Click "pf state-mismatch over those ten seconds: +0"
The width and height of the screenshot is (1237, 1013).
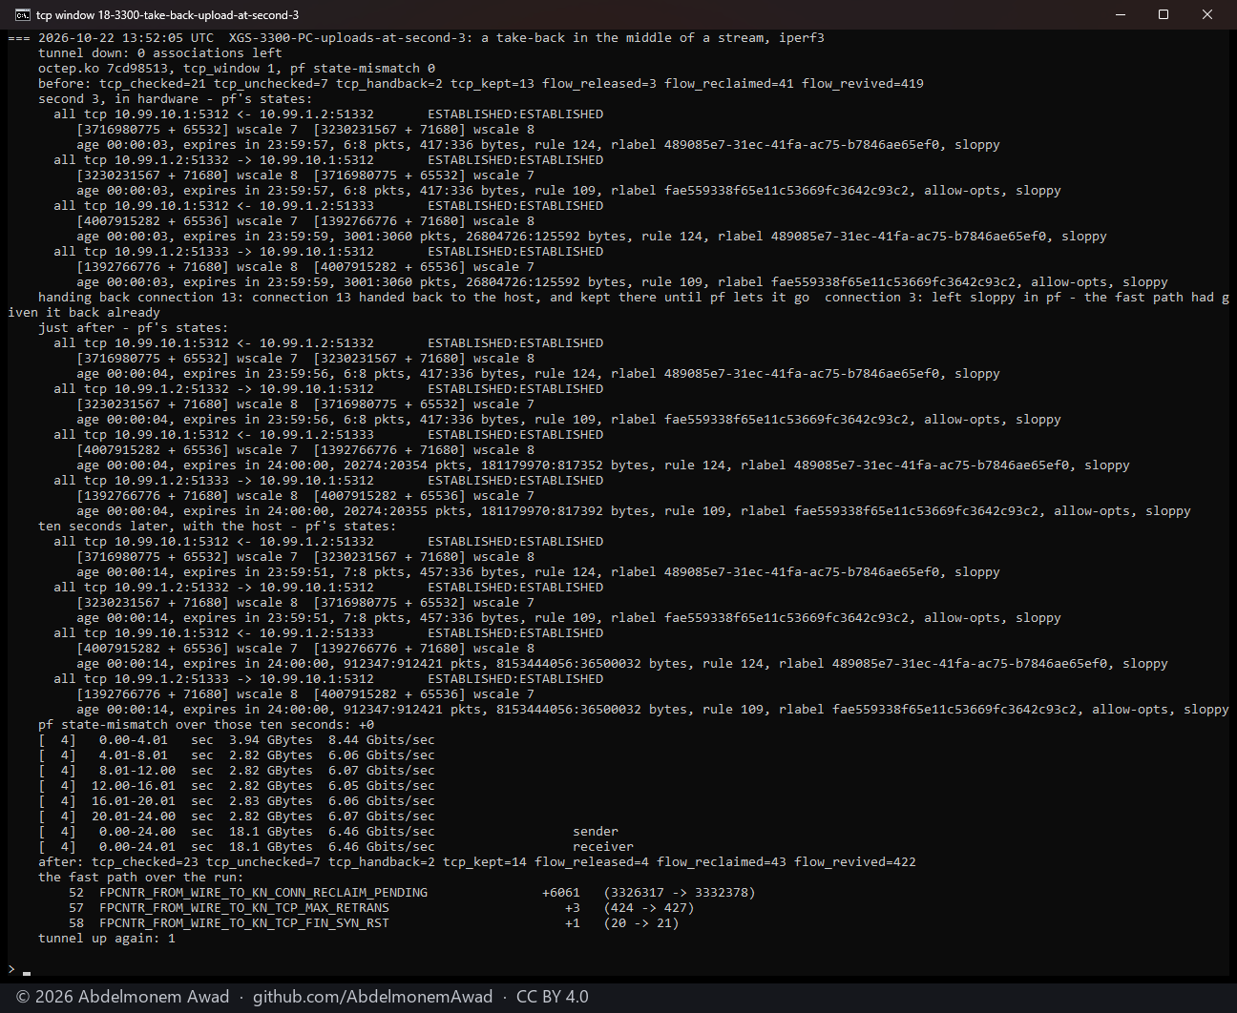206,725
